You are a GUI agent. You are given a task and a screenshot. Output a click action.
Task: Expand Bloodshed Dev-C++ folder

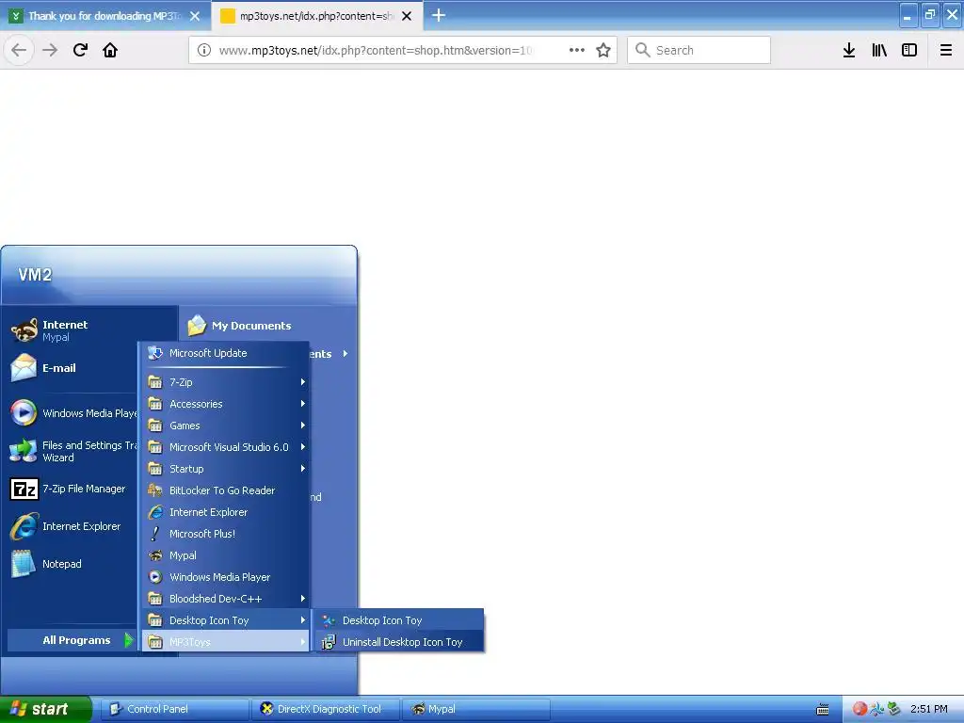point(225,598)
